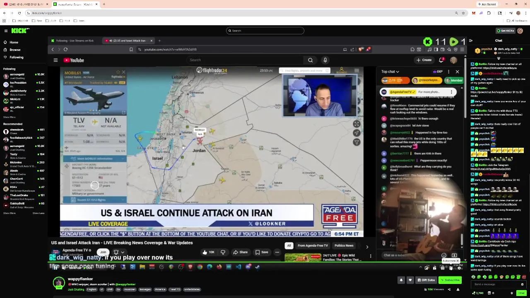This screenshot has width=530, height=298.
Task: Collapse Recommended with Show Less
Action: [39, 213]
